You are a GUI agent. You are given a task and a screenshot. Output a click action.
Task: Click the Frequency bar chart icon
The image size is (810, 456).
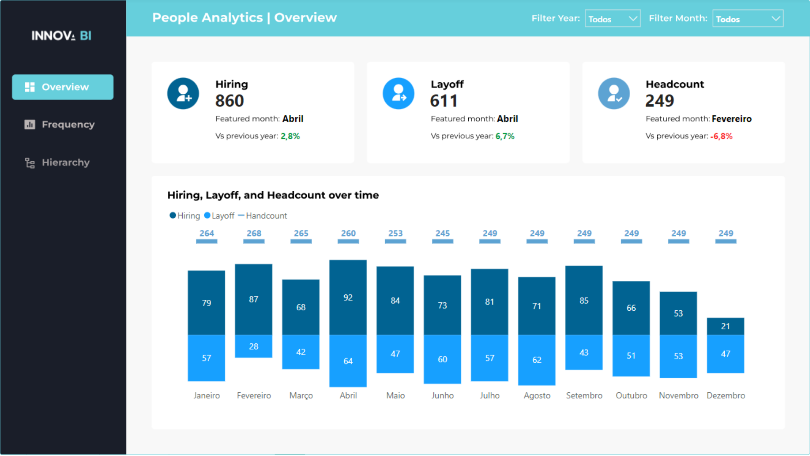coord(30,125)
